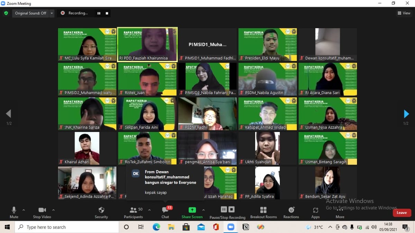Expand audio options arrow beside Mute
The width and height of the screenshot is (415, 233).
tap(24, 210)
